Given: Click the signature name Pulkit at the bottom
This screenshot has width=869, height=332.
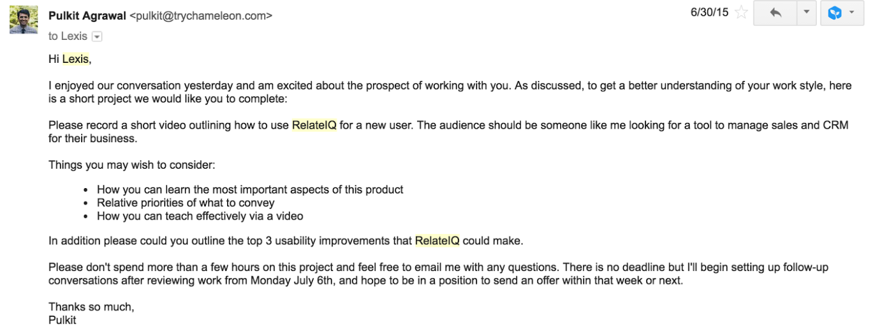Looking at the screenshot, I should 62,320.
